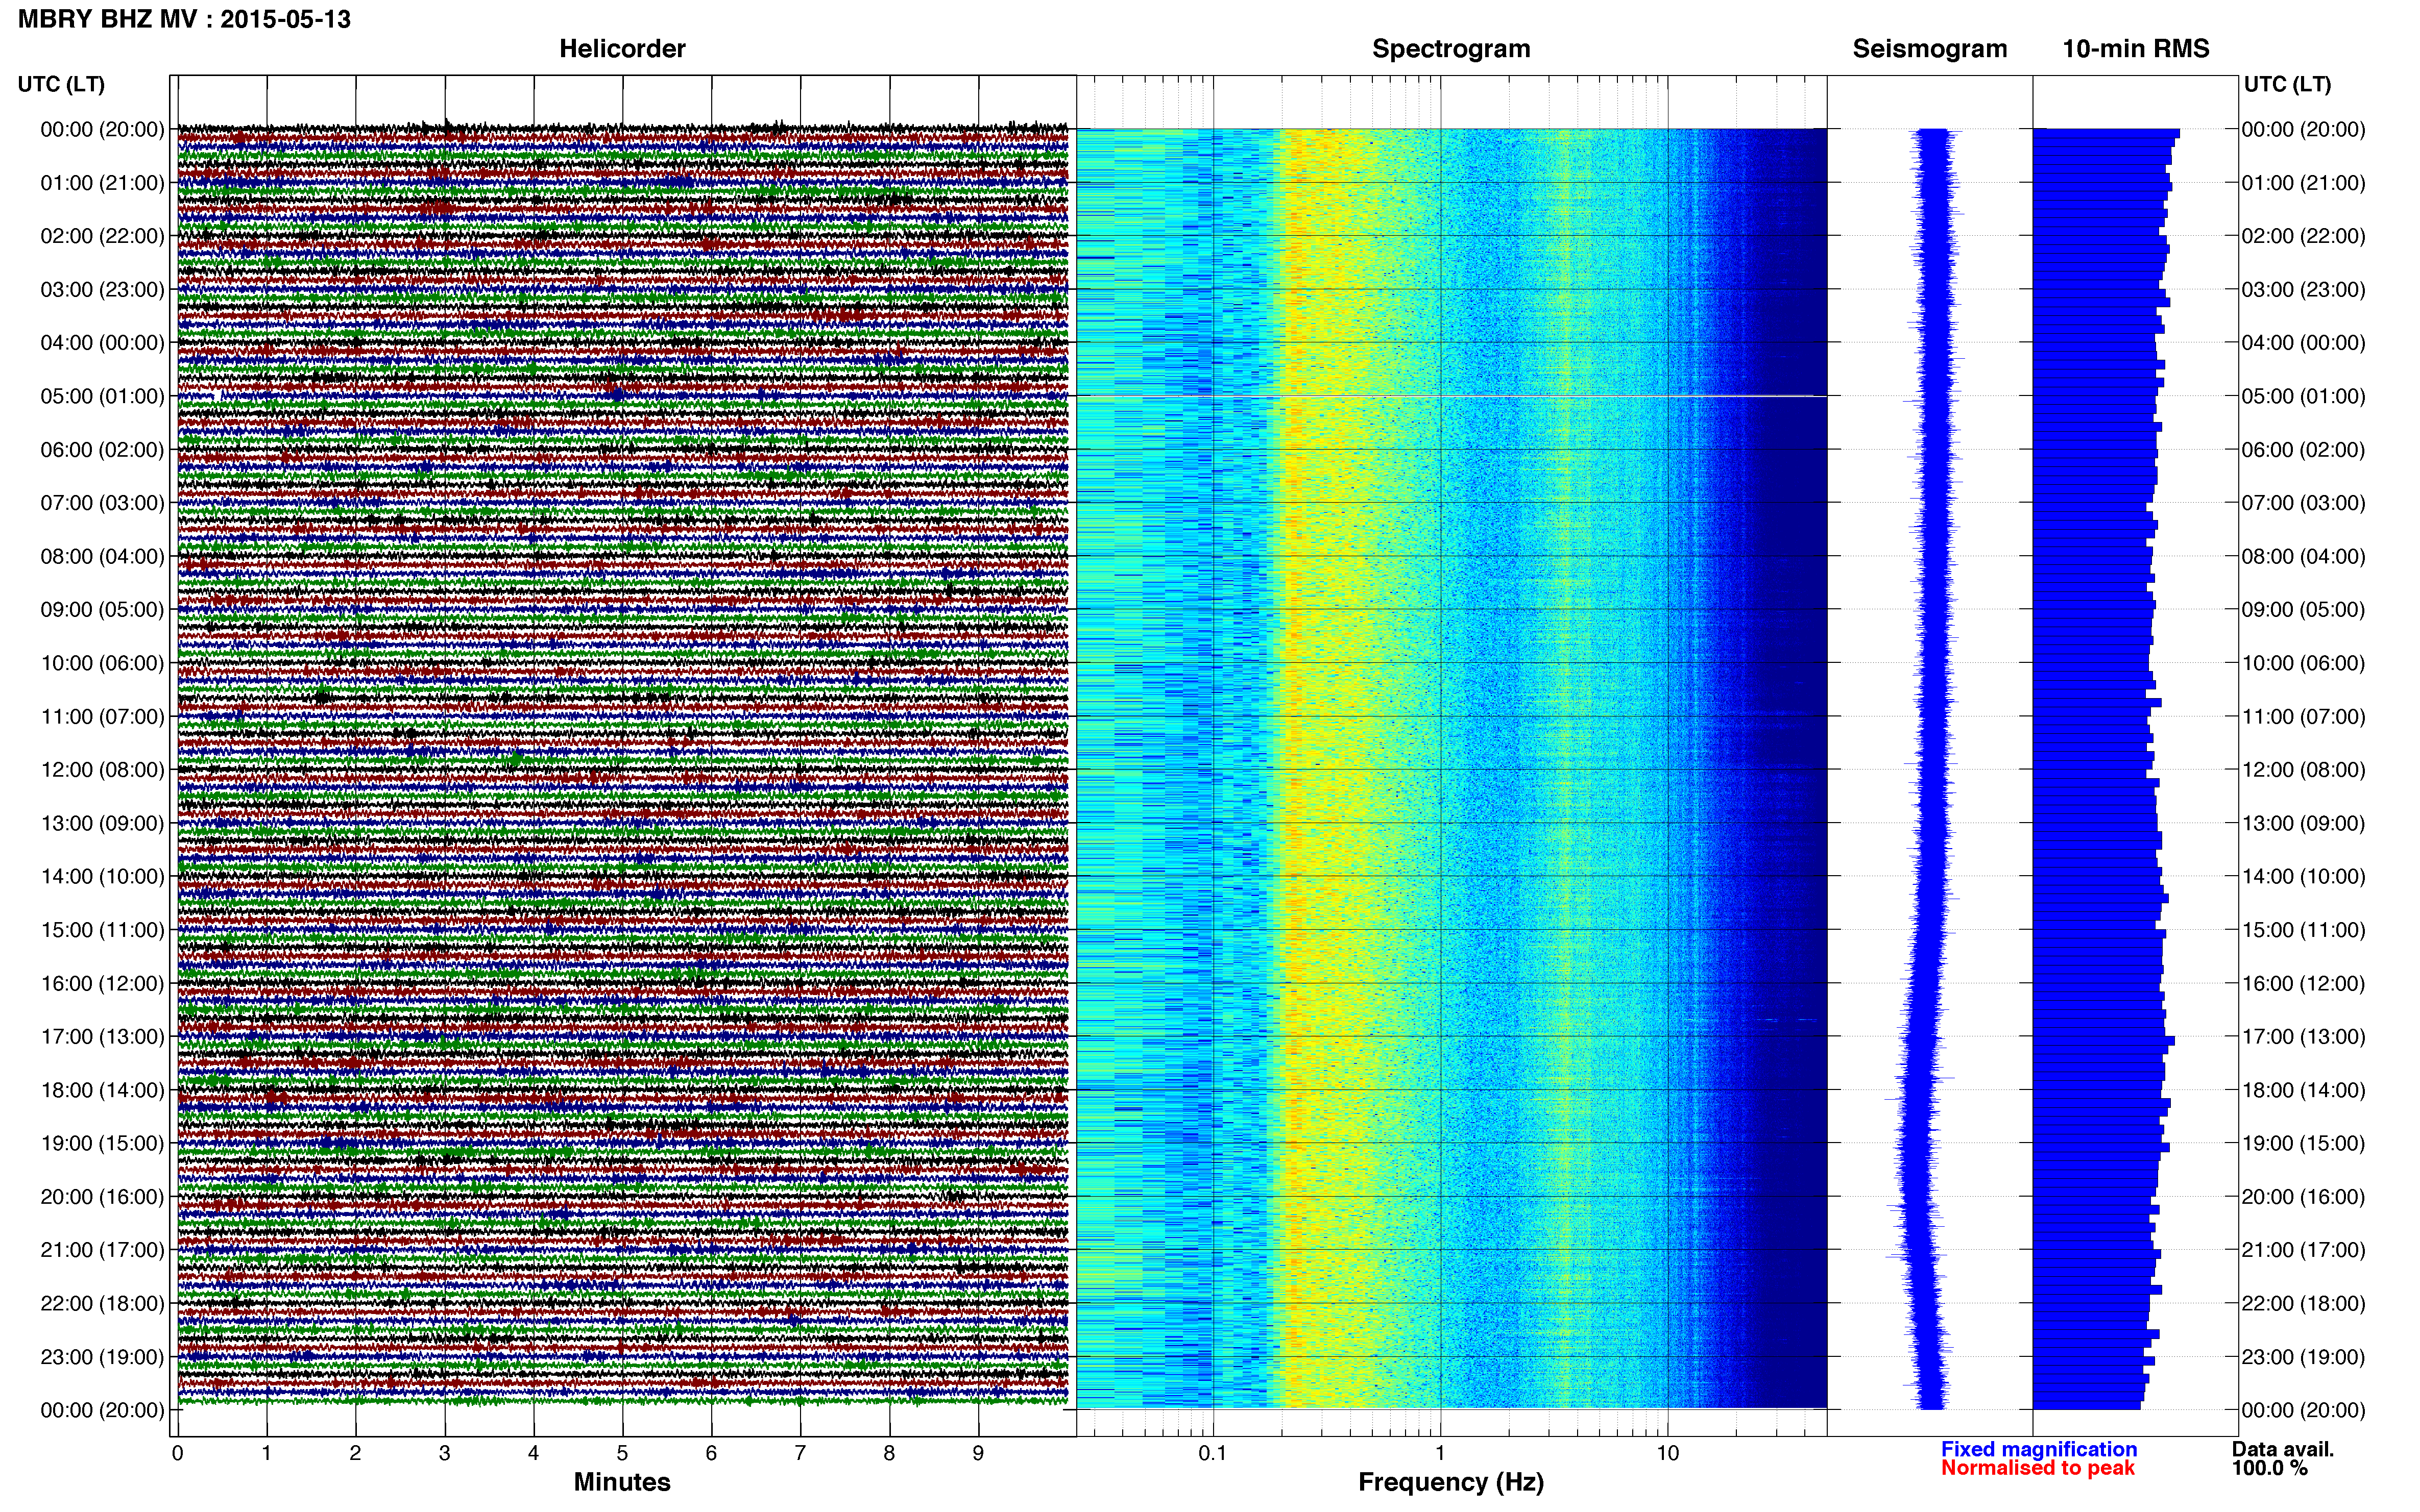
Task: Click the 'Normalised to peak' legend text
Action: pyautogui.click(x=2038, y=1468)
